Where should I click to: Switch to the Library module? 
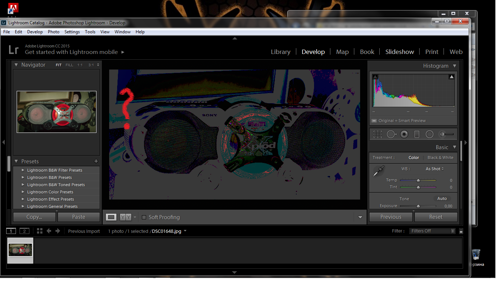pyautogui.click(x=280, y=52)
